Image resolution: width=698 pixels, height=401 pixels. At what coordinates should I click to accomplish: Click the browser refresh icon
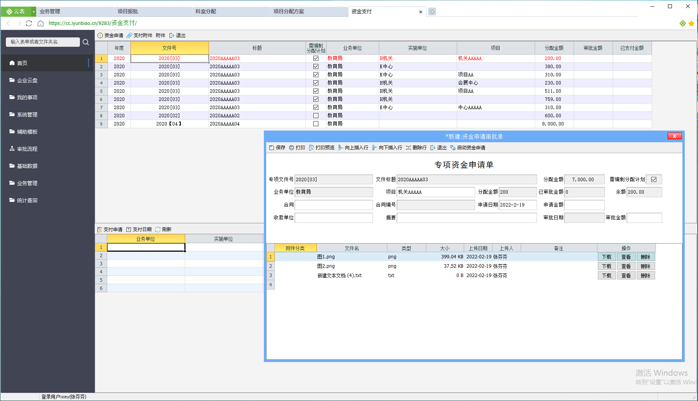pos(29,23)
